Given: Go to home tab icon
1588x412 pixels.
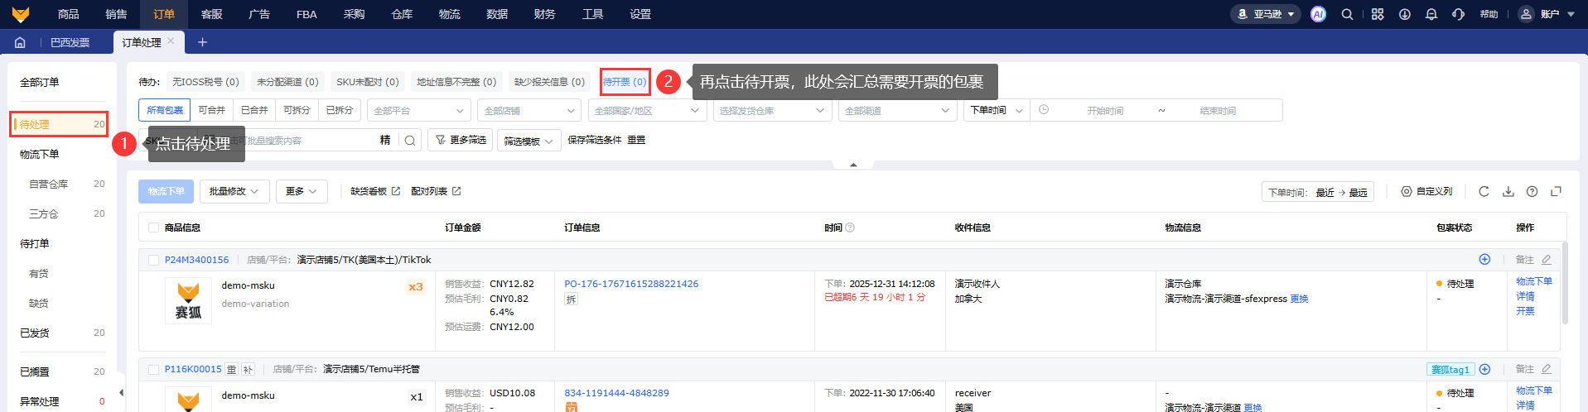Looking at the screenshot, I should (20, 42).
